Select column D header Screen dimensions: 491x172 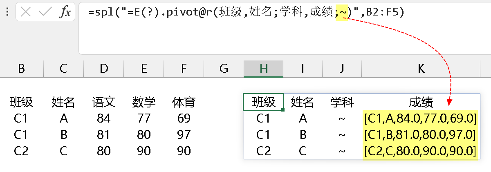tap(104, 69)
